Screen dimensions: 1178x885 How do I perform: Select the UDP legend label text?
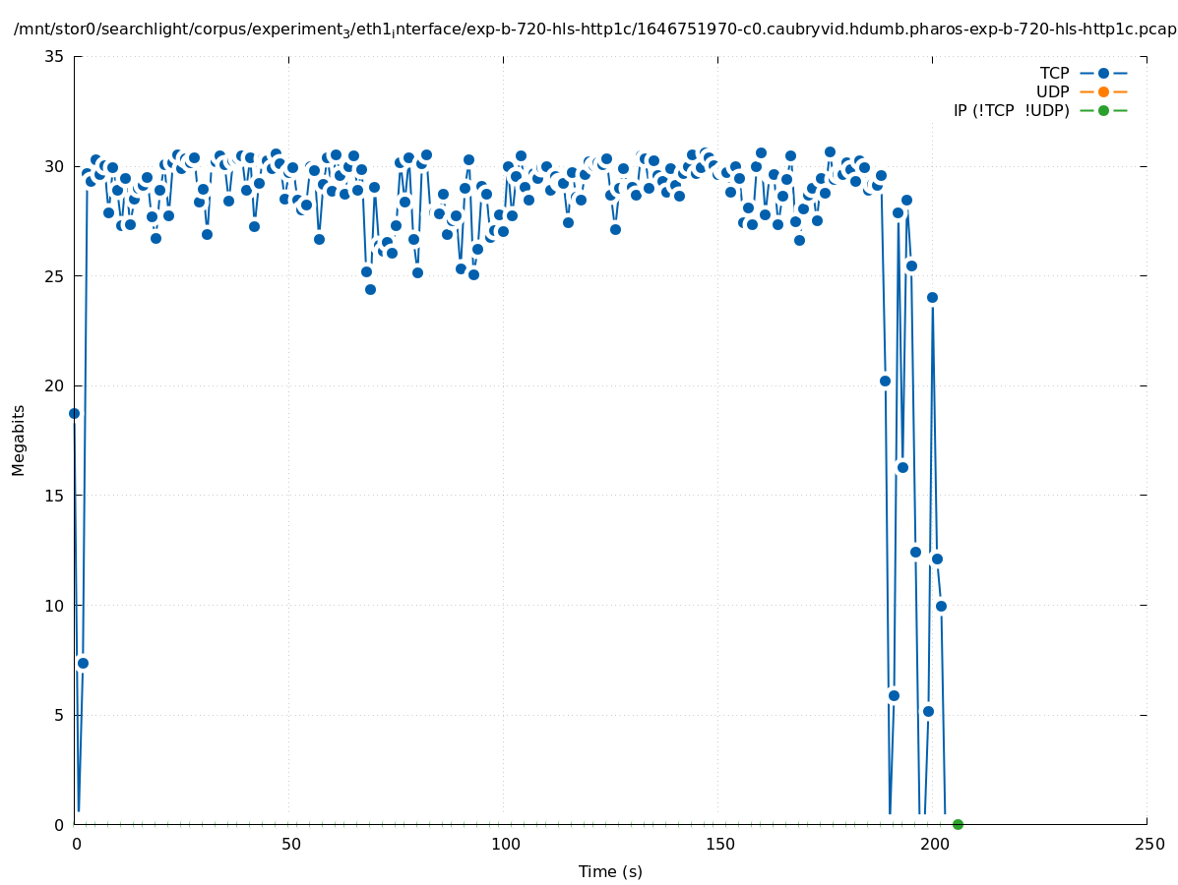click(1052, 91)
